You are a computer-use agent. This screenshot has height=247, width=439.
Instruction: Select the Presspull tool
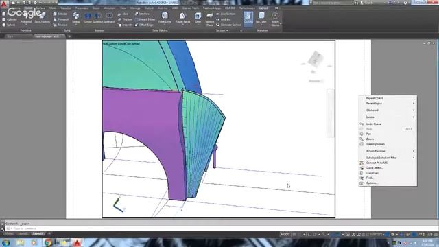click(x=61, y=19)
